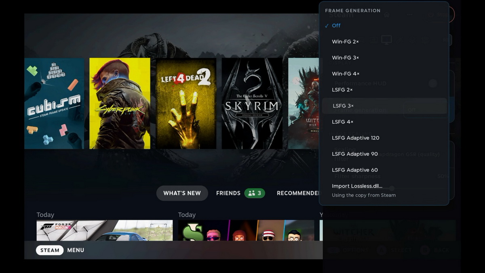Open the Cyberpunk 2077 game cover
This screenshot has height=273, width=485.
pyautogui.click(x=120, y=104)
